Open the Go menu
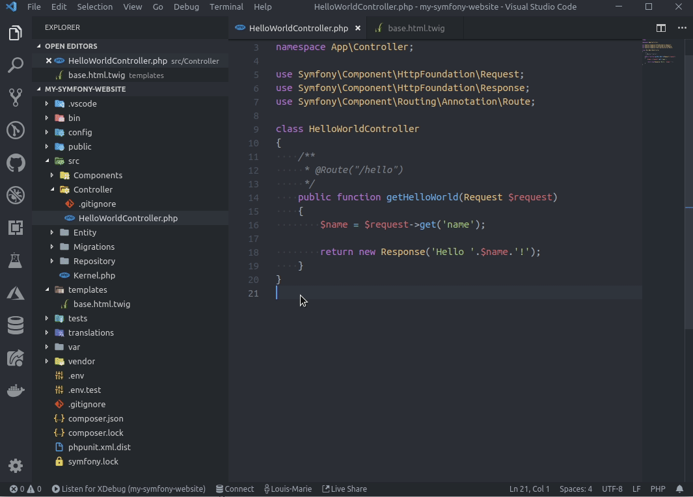Viewport: 693px width, 497px height. pyautogui.click(x=157, y=7)
